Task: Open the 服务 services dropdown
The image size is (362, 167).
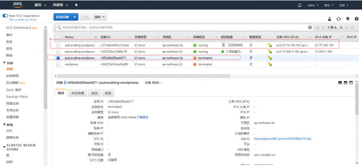Action: pos(40,5)
